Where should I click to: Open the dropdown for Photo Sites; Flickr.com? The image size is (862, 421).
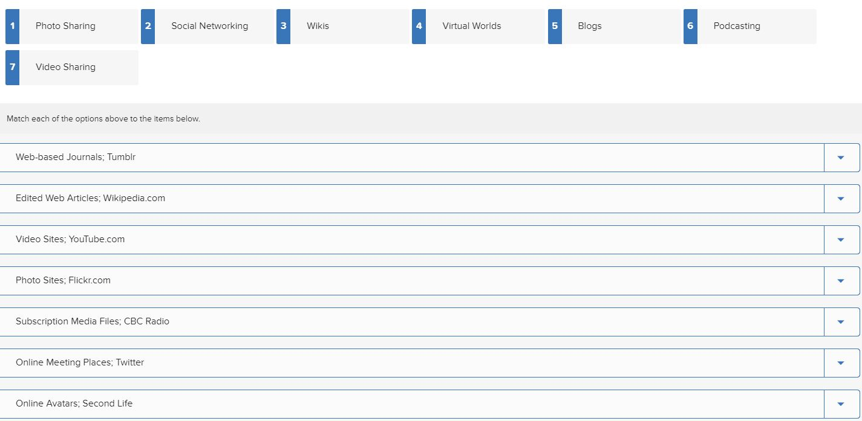841,280
